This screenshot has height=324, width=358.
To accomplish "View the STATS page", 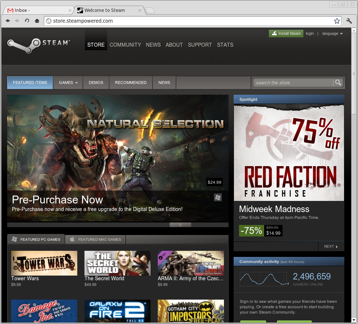I will pyautogui.click(x=225, y=44).
